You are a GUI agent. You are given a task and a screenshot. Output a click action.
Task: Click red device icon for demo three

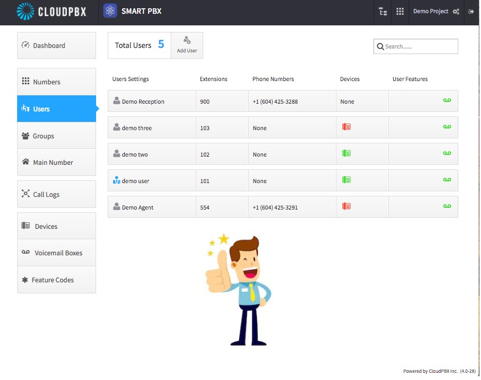(x=346, y=127)
